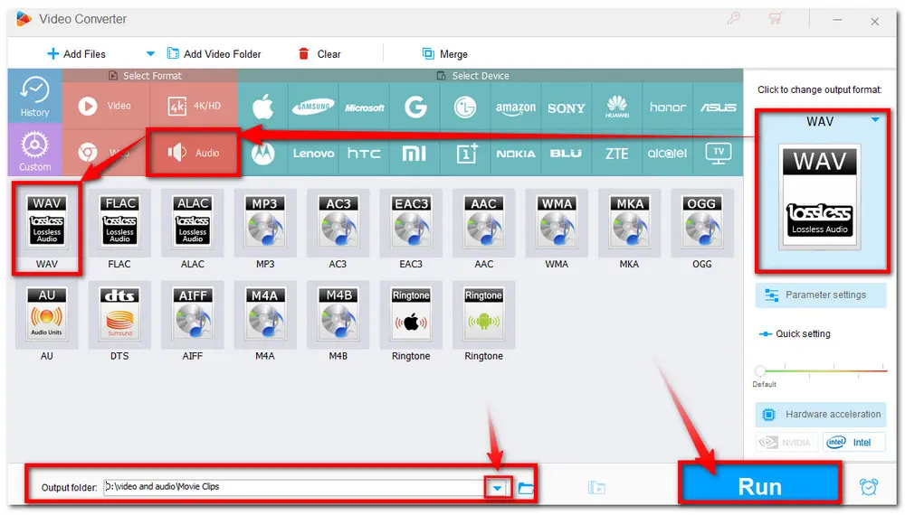This screenshot has width=905, height=515.
Task: Browse for output folder with folder icon
Action: coord(525,488)
